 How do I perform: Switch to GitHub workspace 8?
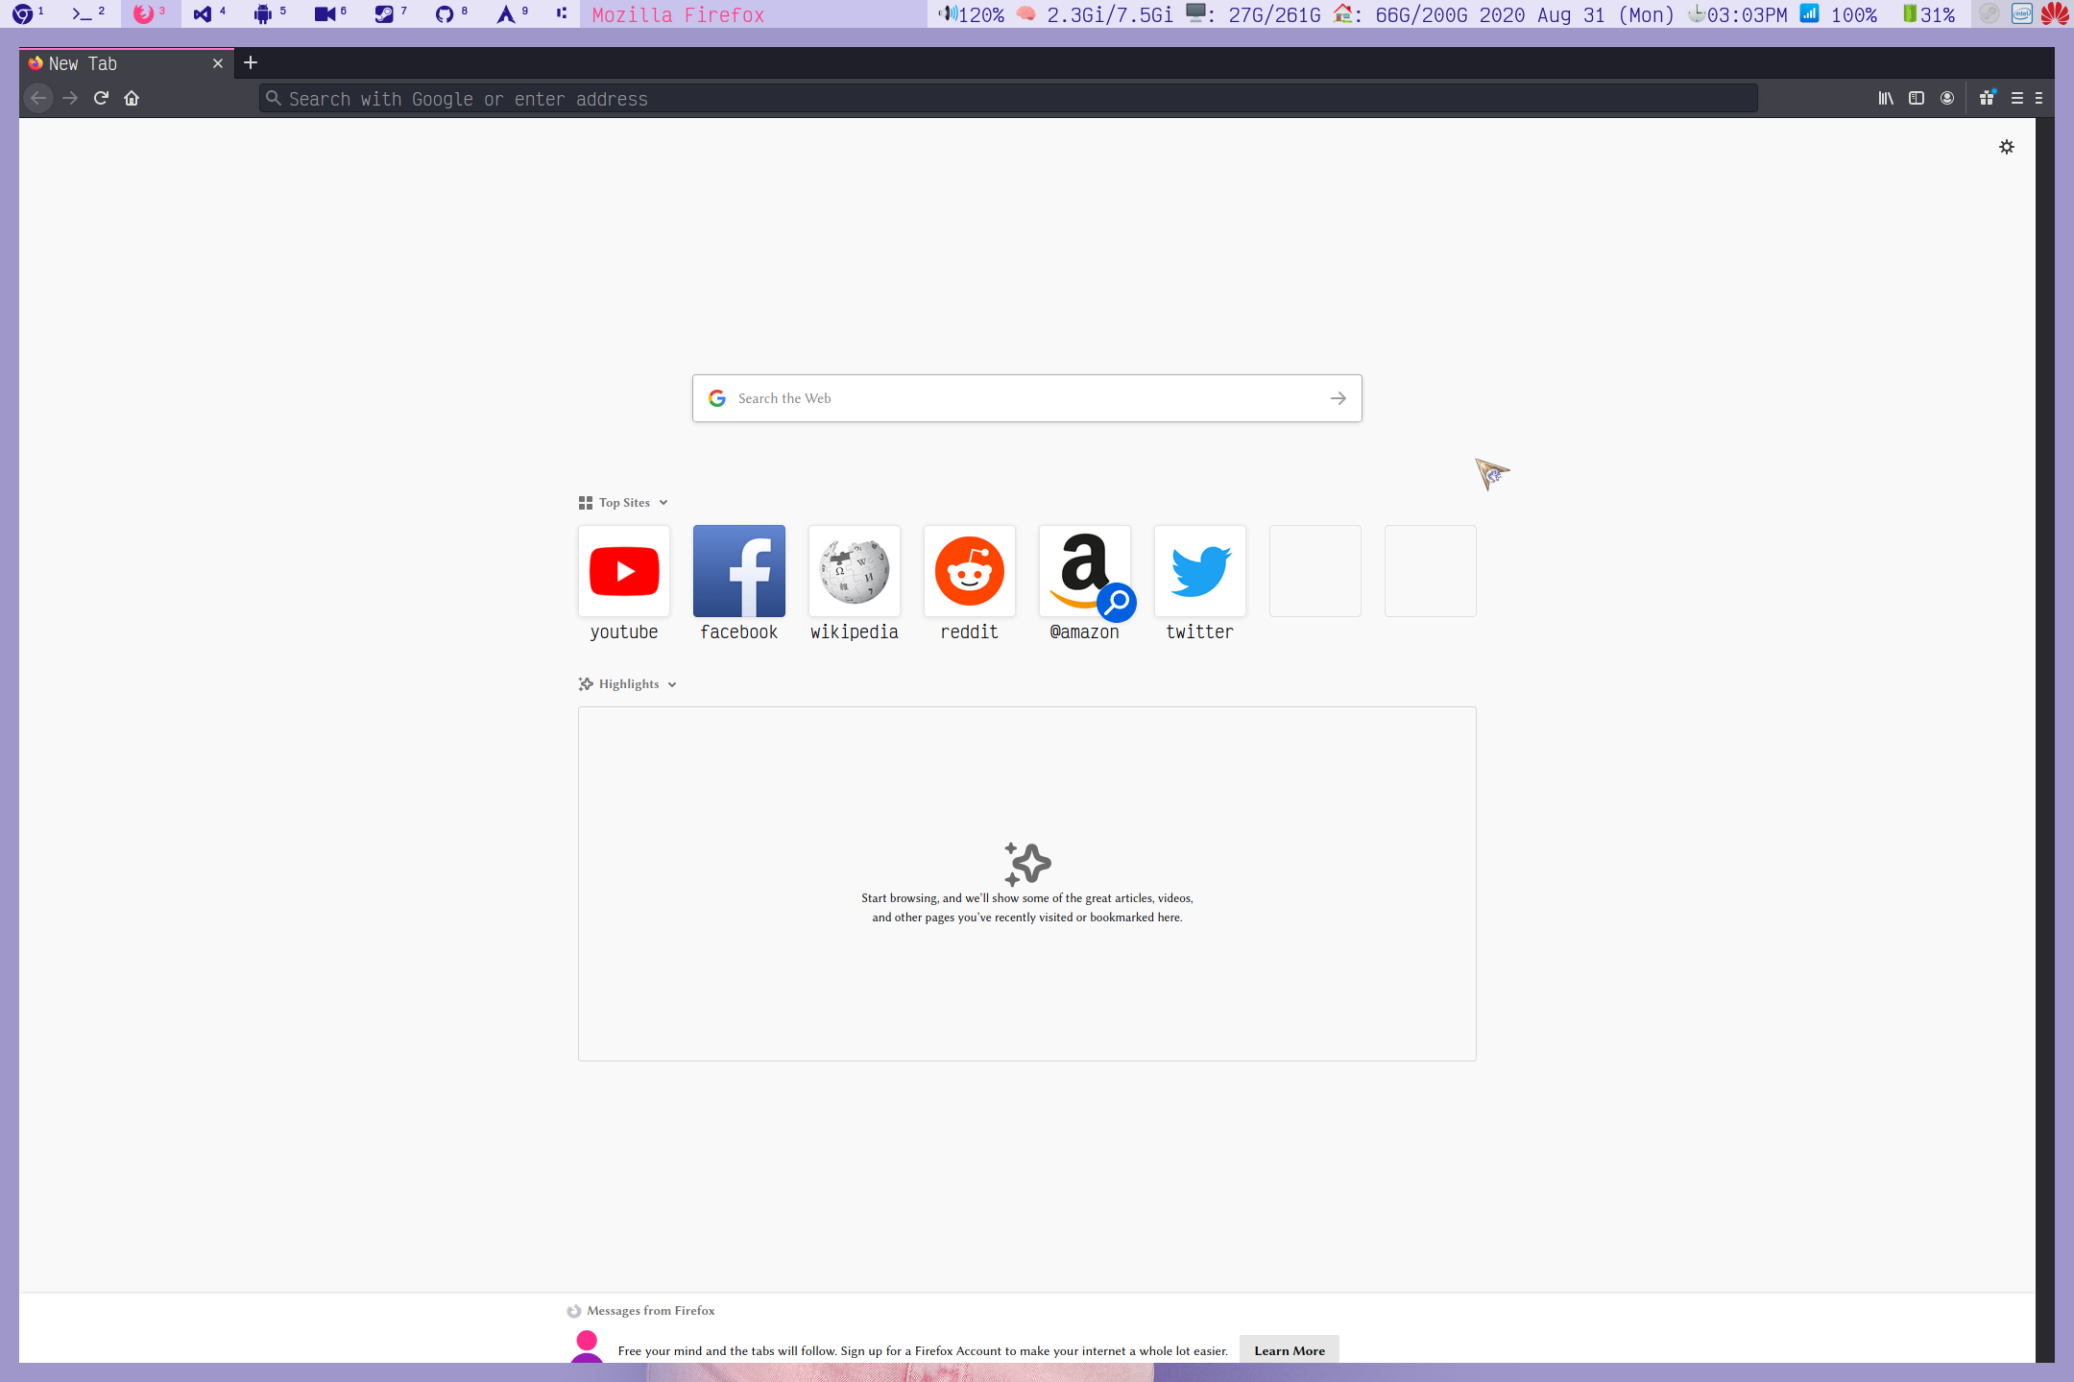click(451, 13)
